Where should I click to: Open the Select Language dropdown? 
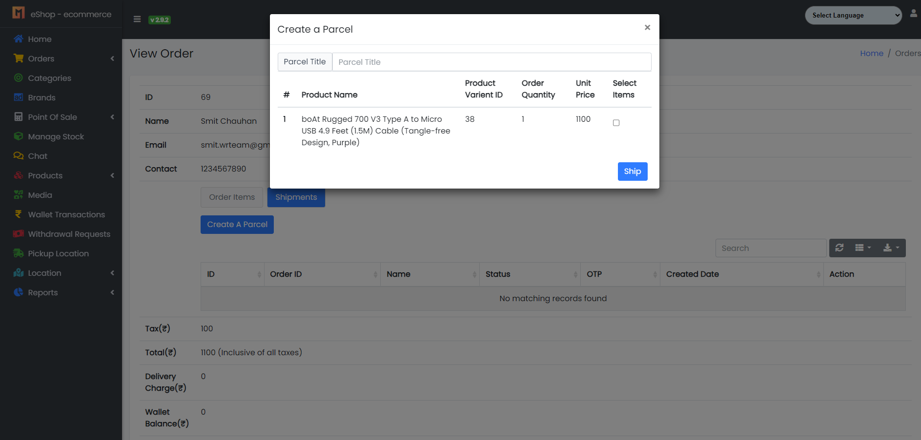point(853,16)
